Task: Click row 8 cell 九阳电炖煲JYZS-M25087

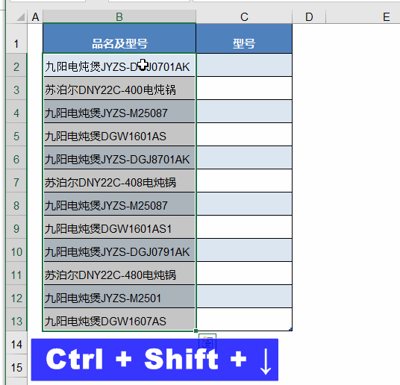Action: tap(119, 204)
